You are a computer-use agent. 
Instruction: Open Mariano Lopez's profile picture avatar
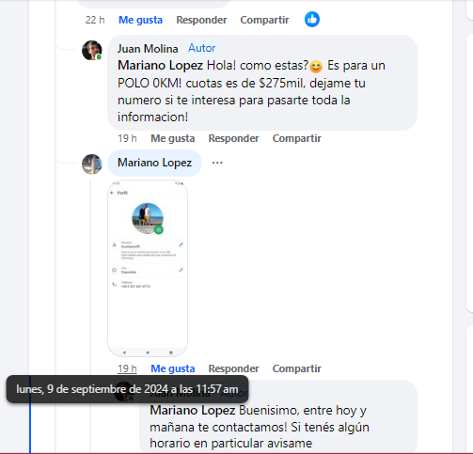(92, 164)
